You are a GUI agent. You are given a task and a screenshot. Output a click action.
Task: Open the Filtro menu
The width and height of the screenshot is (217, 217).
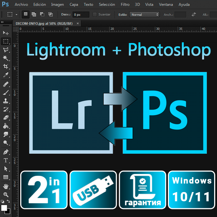click(125, 5)
